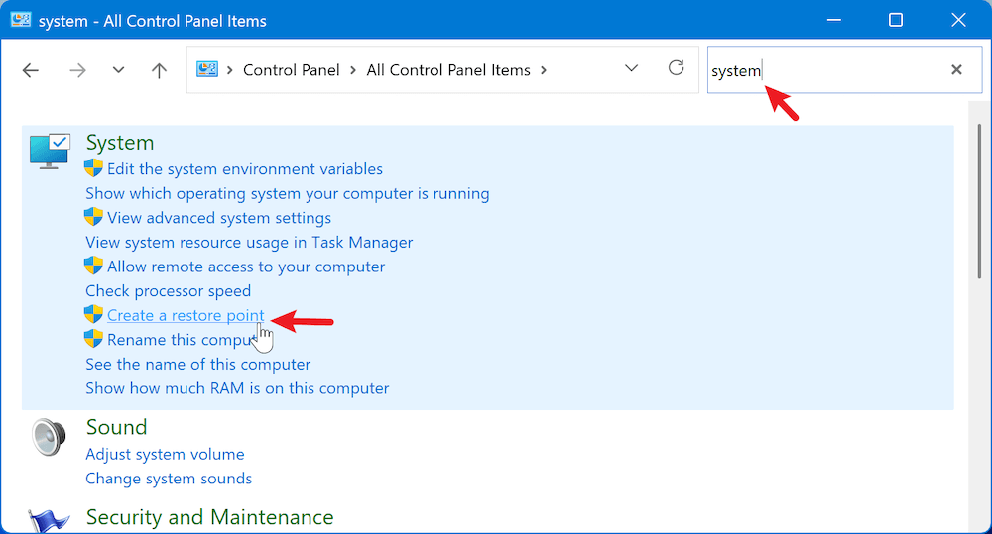992x534 pixels.
Task: Open Security and Maintenance heading
Action: (209, 517)
